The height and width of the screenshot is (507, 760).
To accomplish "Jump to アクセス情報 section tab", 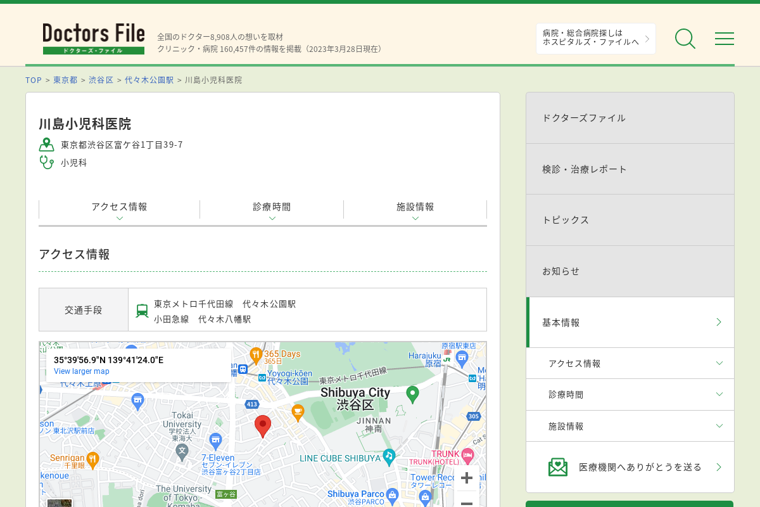I will click(x=119, y=210).
